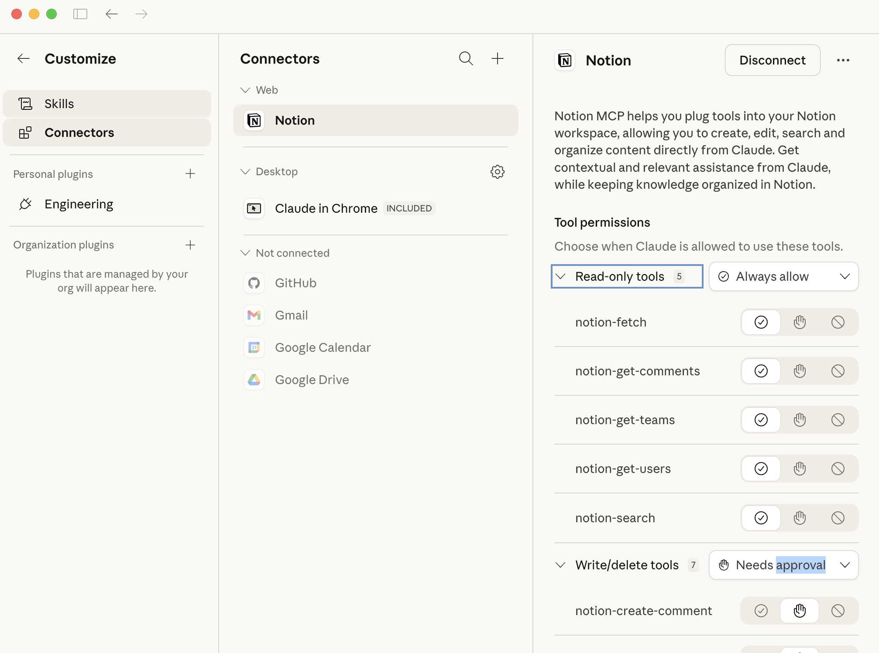Select Connectors in the Customize sidebar

(x=107, y=133)
